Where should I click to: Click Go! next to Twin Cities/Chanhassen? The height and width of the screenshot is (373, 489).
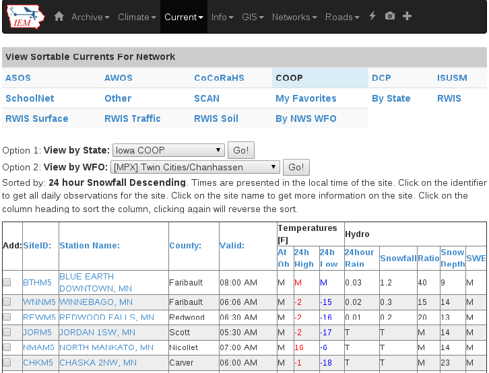pyautogui.click(x=296, y=167)
